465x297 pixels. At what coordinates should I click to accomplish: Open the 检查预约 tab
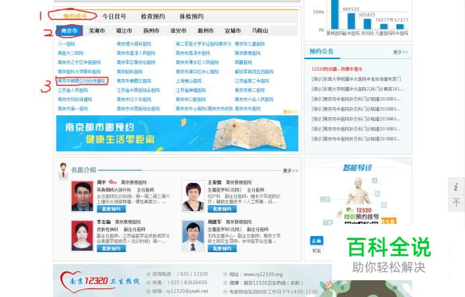153,16
